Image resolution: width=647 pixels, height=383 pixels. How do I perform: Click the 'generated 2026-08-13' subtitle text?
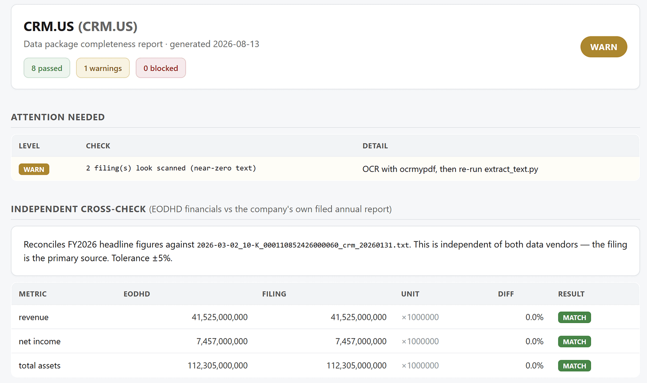214,44
